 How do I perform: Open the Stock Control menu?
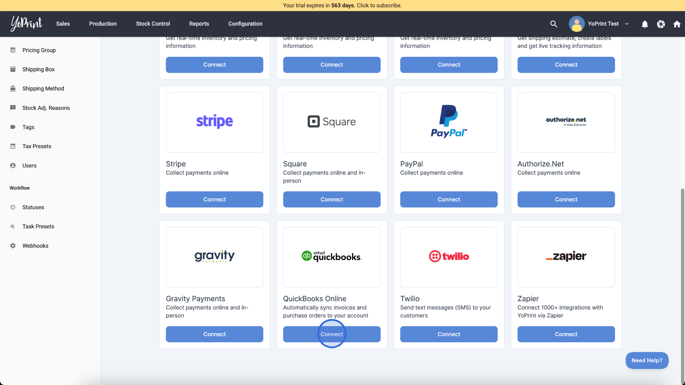click(153, 24)
